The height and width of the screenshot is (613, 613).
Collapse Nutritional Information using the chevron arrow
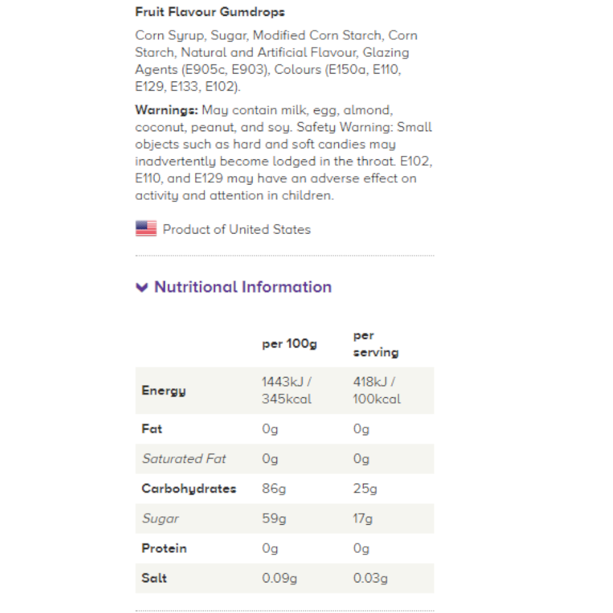click(142, 287)
